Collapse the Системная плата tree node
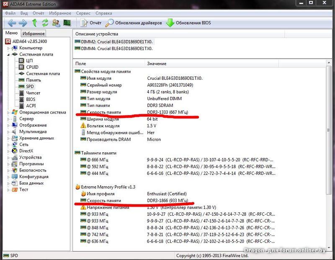This screenshot has width=335, height=260. (8, 54)
